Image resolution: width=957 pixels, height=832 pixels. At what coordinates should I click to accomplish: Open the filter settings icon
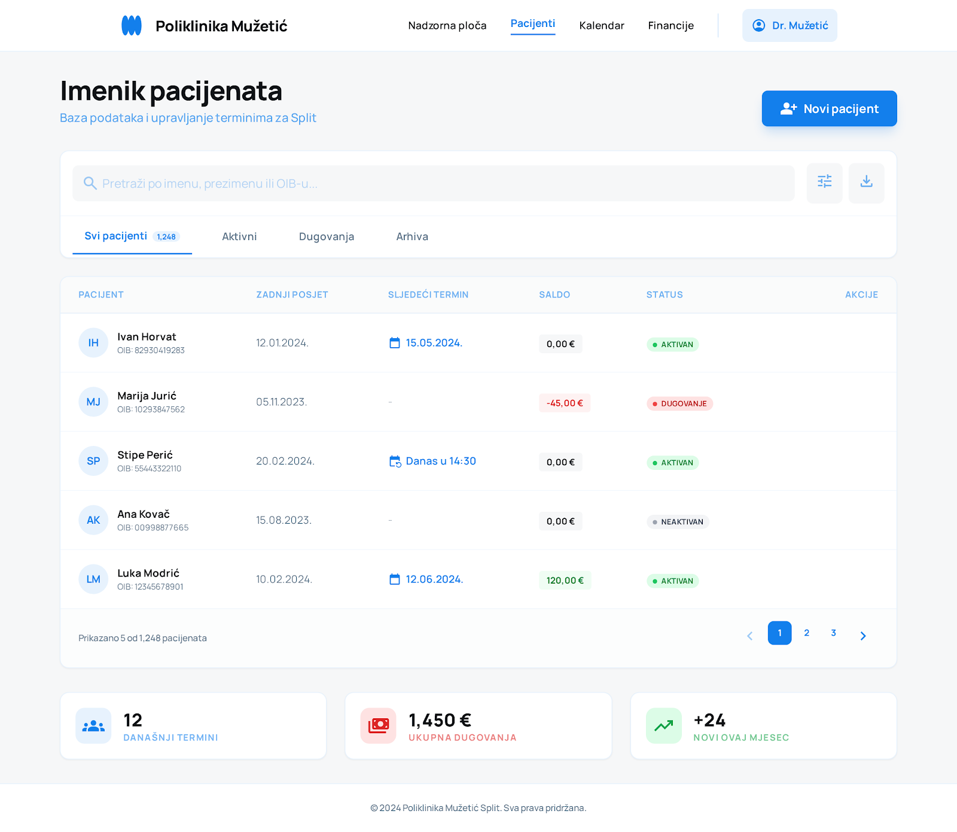point(824,182)
